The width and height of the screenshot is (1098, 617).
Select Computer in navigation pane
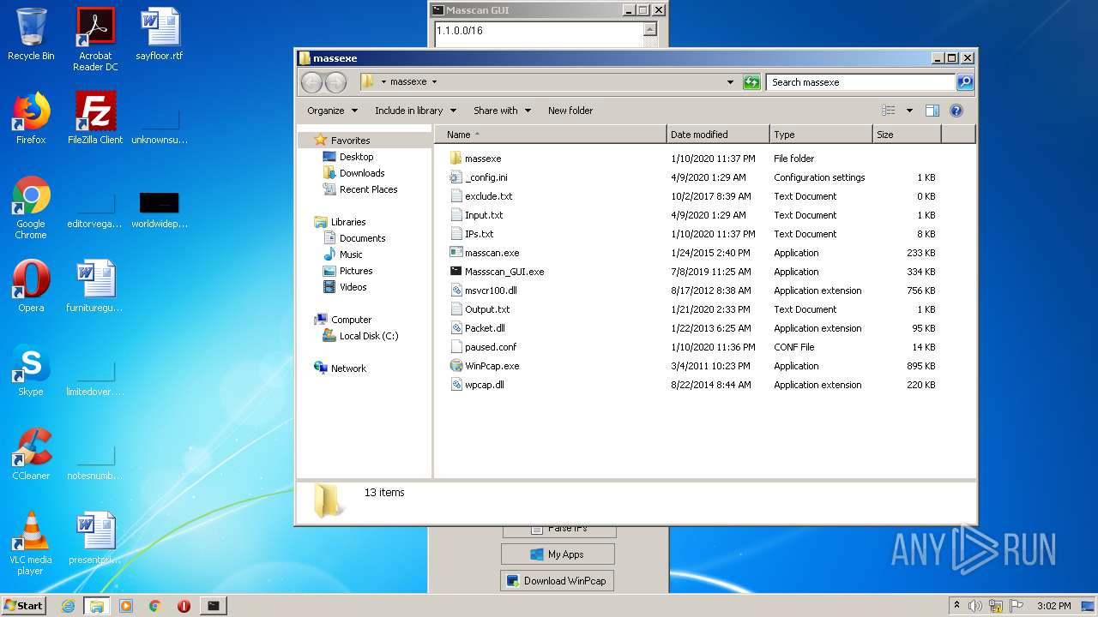click(351, 320)
